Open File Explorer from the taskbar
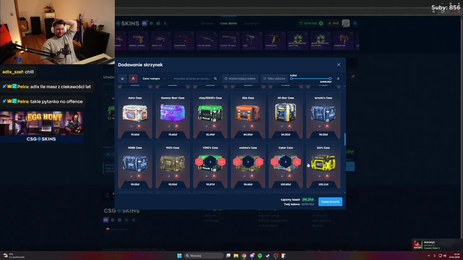This screenshot has width=463, height=260. [x=236, y=256]
